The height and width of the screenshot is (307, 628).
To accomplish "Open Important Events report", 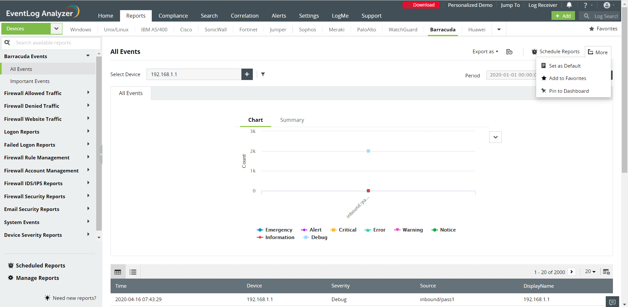I will pos(30,81).
